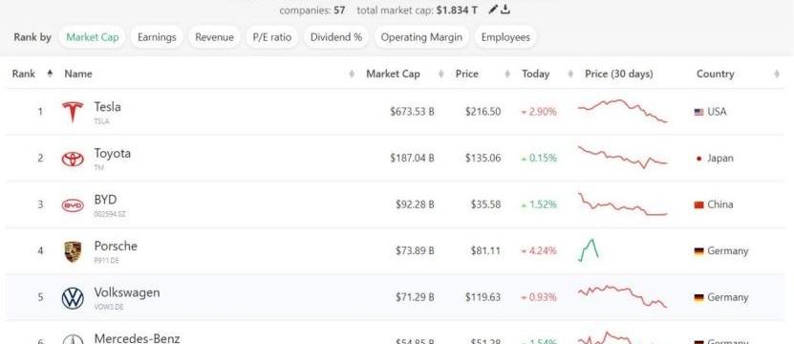Image resolution: width=794 pixels, height=344 pixels.
Task: Click the Tesla logo icon
Action: [x=73, y=112]
